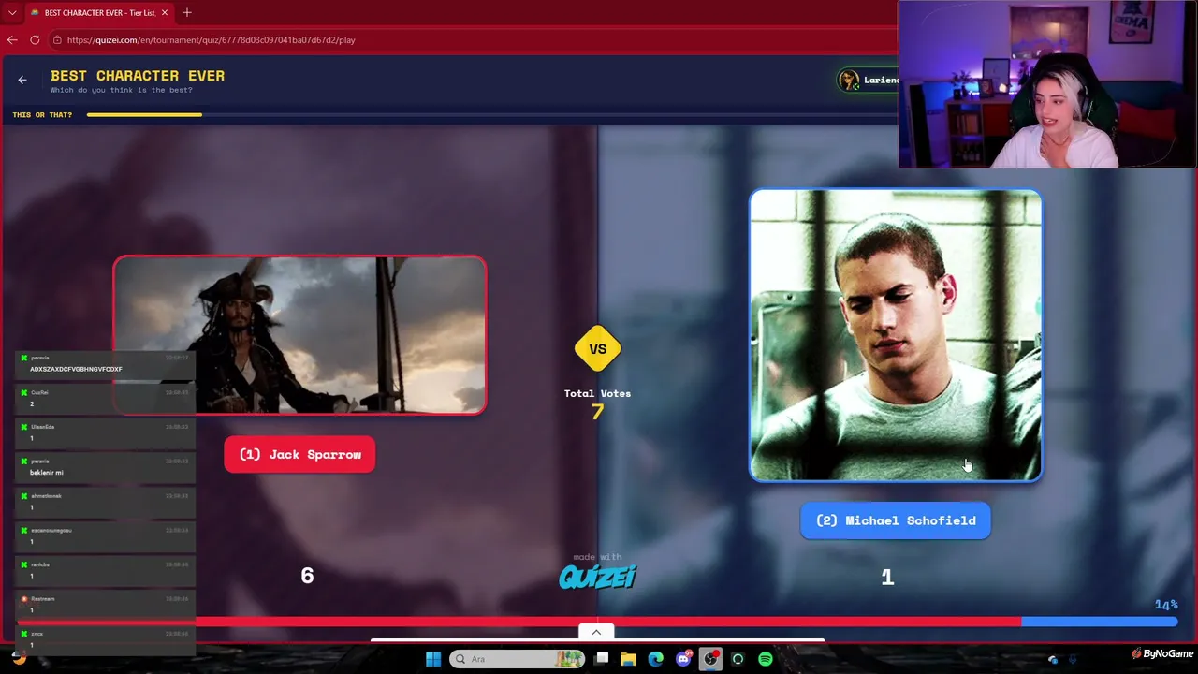Vote for (1) Jack Sparrow button
The height and width of the screenshot is (674, 1198).
click(299, 455)
